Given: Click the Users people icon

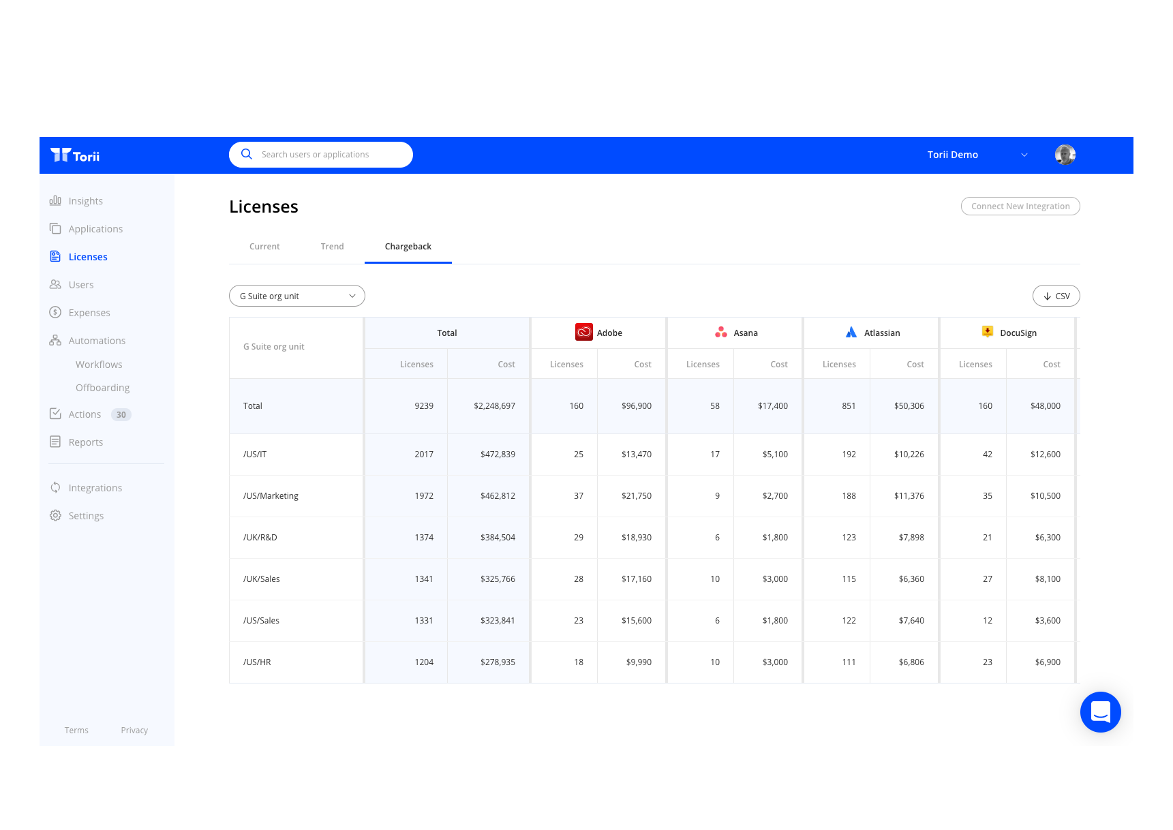Looking at the screenshot, I should coord(55,284).
